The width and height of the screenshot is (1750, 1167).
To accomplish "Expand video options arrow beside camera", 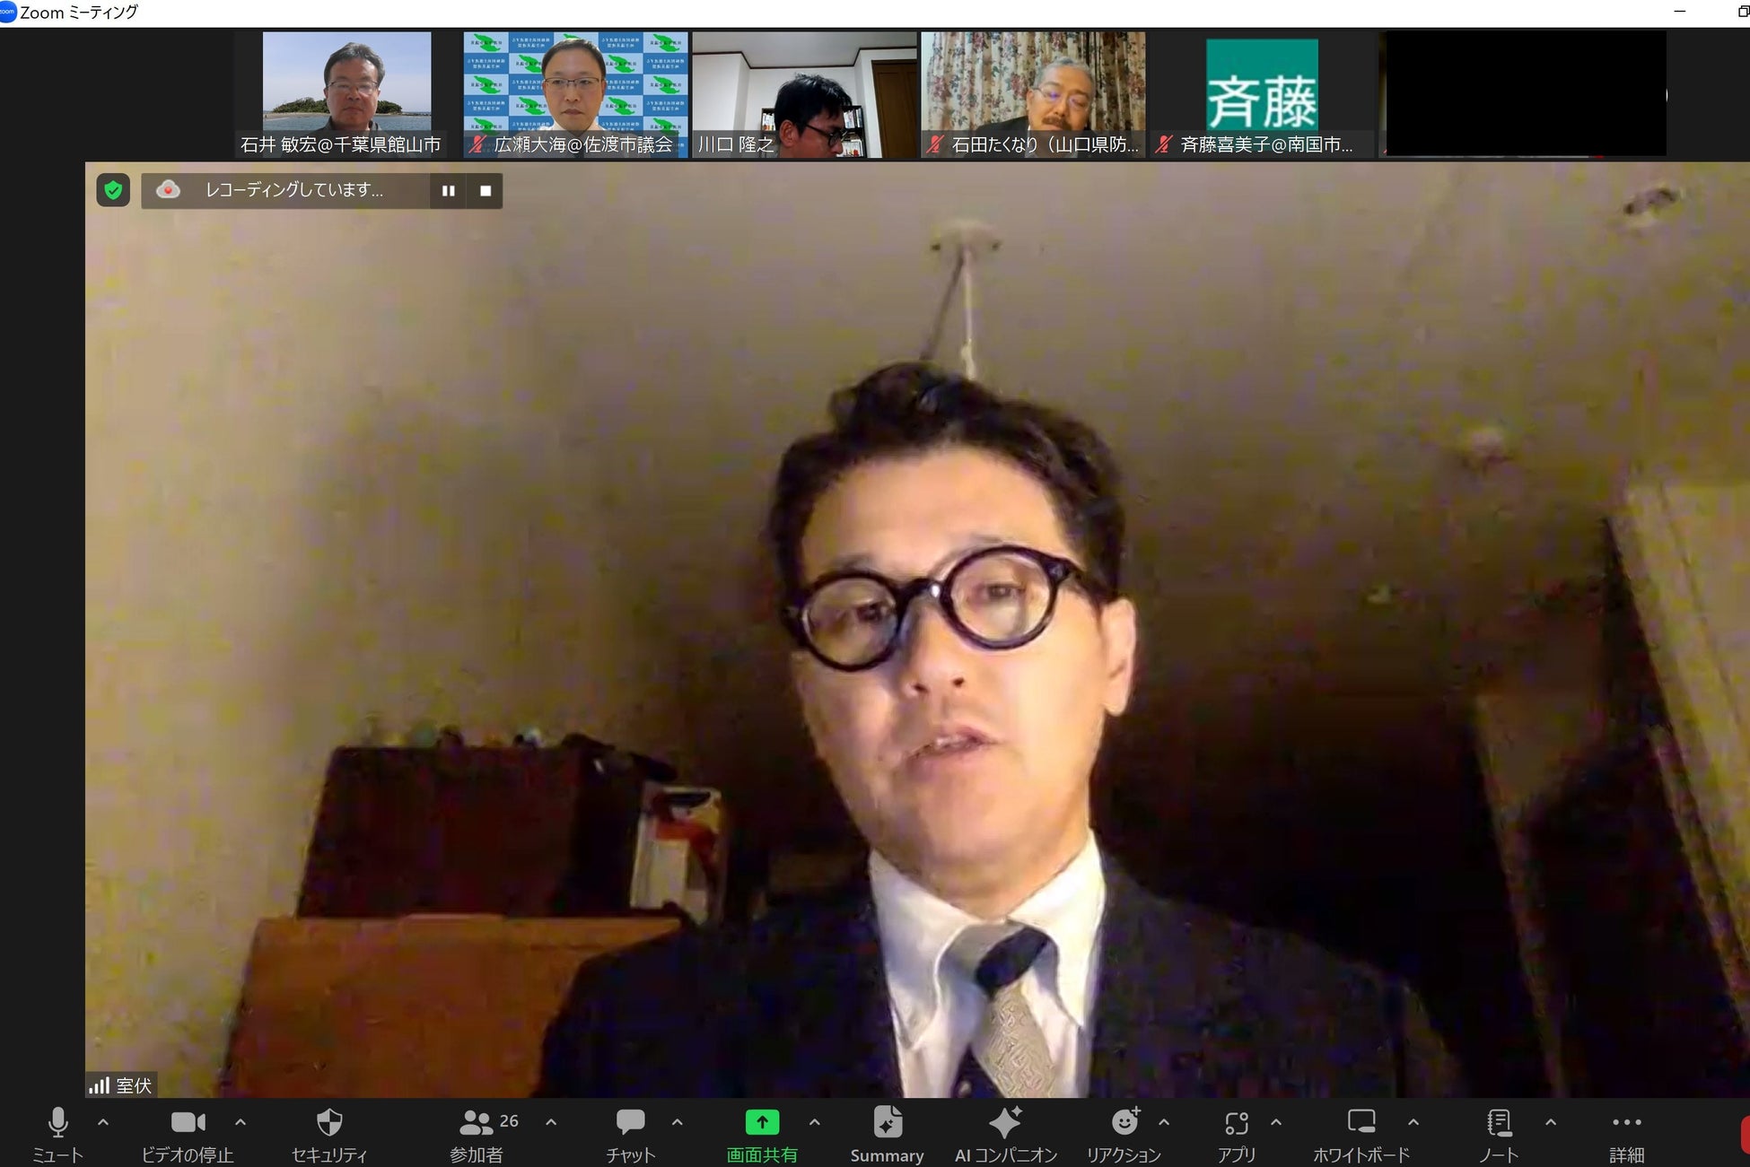I will click(x=241, y=1121).
